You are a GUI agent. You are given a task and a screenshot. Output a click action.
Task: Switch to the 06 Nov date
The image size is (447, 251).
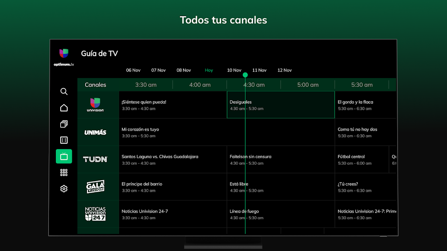[133, 70]
